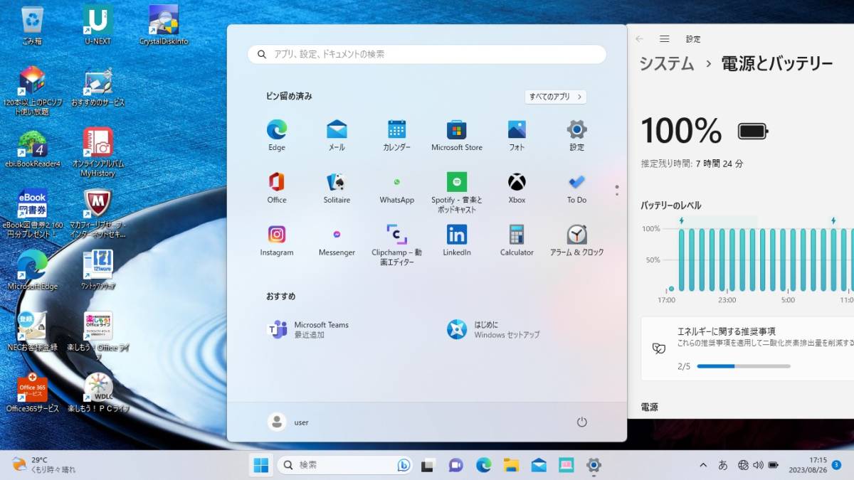Select the マカフィー desktop shortcut

coord(97,213)
